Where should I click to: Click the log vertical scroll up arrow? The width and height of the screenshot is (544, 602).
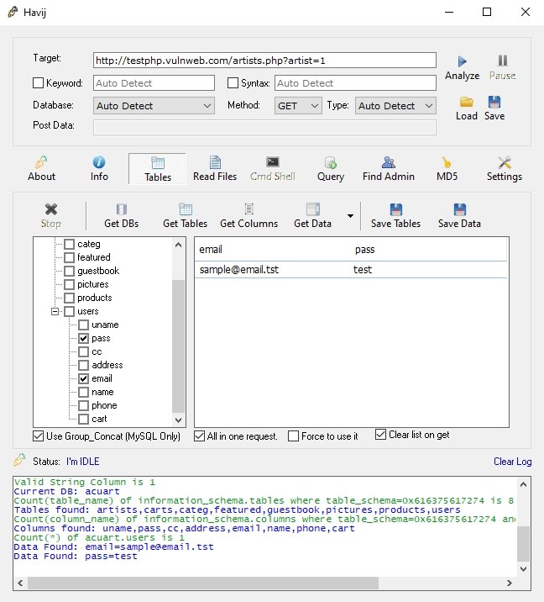[523, 484]
